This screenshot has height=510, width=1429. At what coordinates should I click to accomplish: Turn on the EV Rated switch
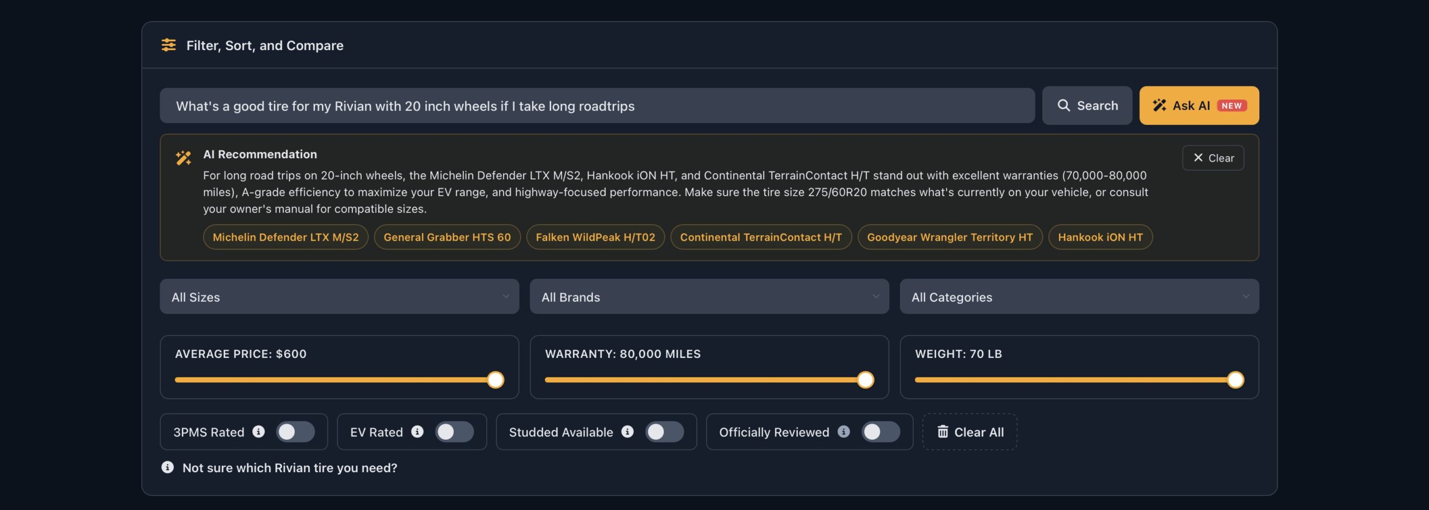pyautogui.click(x=454, y=432)
